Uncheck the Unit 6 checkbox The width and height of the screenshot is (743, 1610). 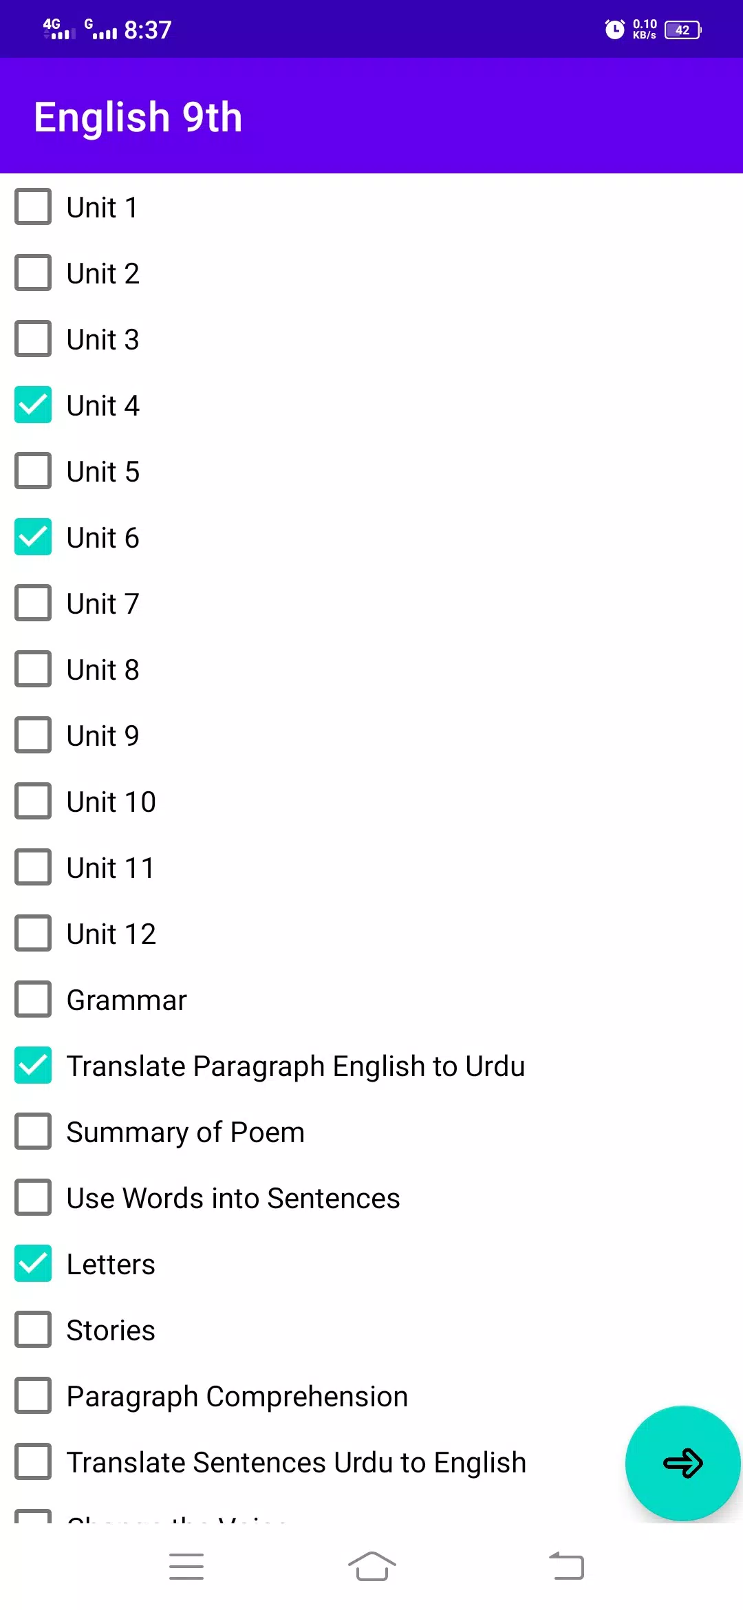[x=33, y=537]
